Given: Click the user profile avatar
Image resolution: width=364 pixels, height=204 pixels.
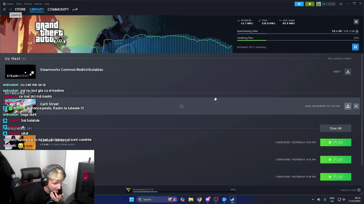Looking at the screenshot, I should (x=318, y=4).
